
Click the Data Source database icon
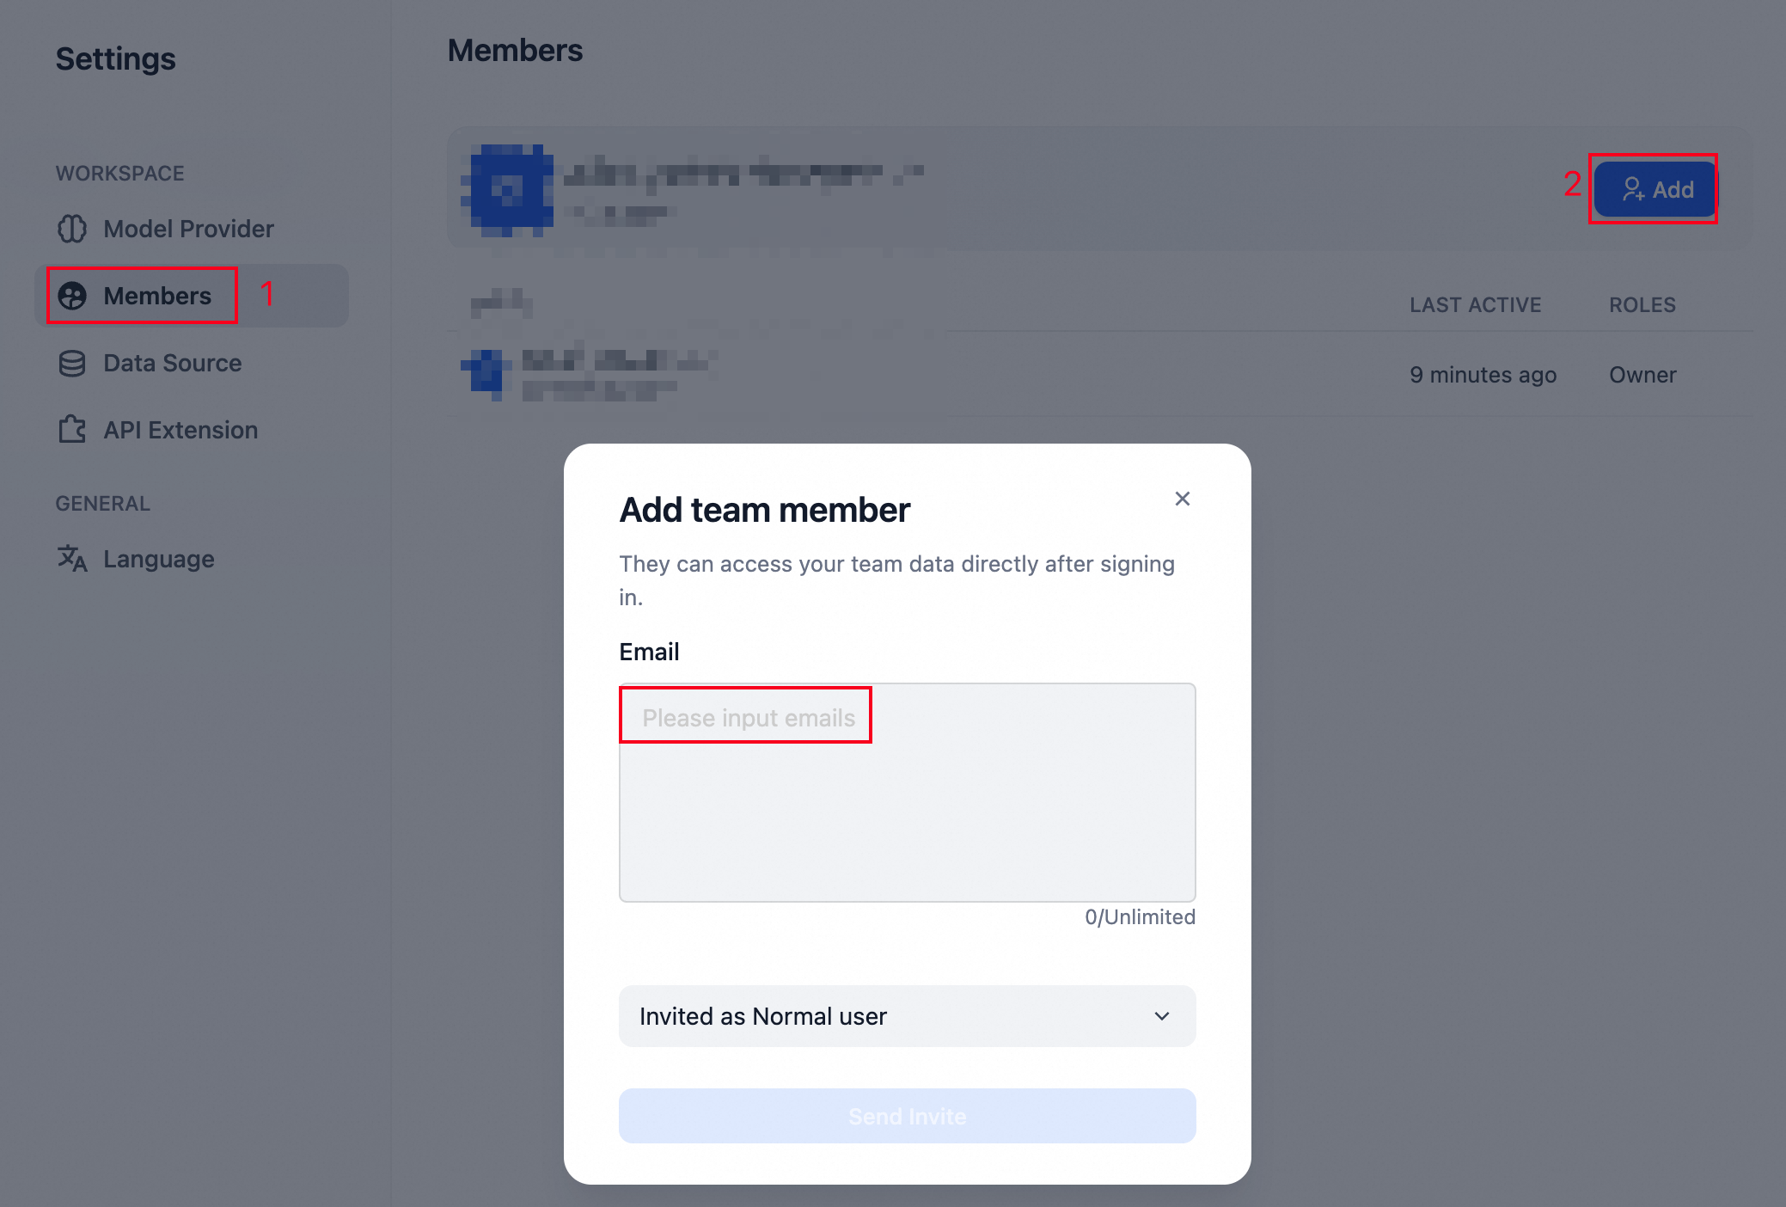[x=72, y=363]
